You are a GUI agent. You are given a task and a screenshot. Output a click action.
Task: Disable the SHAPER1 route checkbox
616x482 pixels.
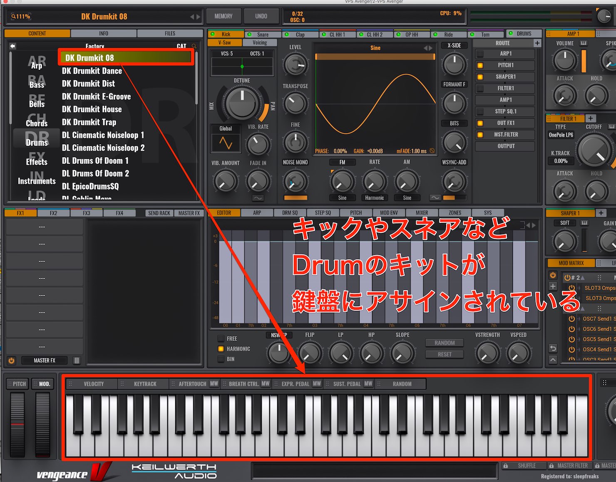[480, 77]
